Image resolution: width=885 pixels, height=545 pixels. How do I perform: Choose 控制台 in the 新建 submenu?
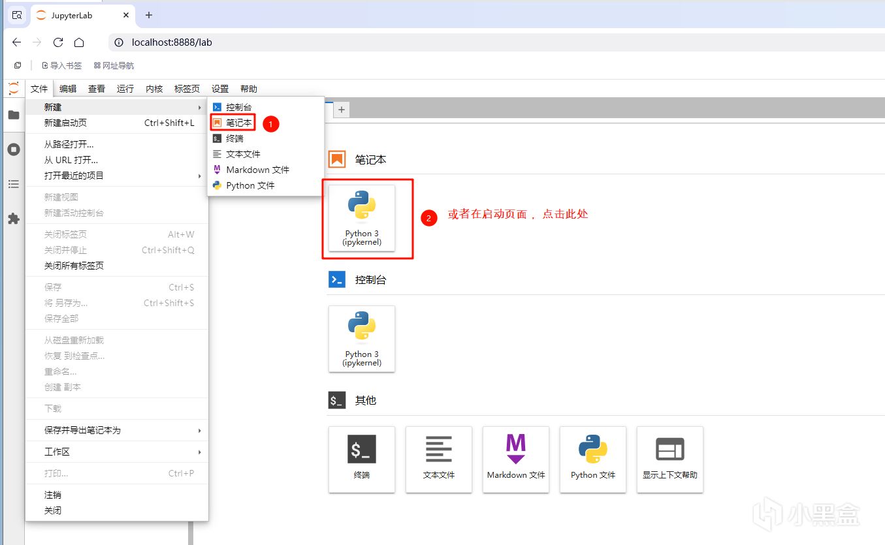tap(266, 107)
